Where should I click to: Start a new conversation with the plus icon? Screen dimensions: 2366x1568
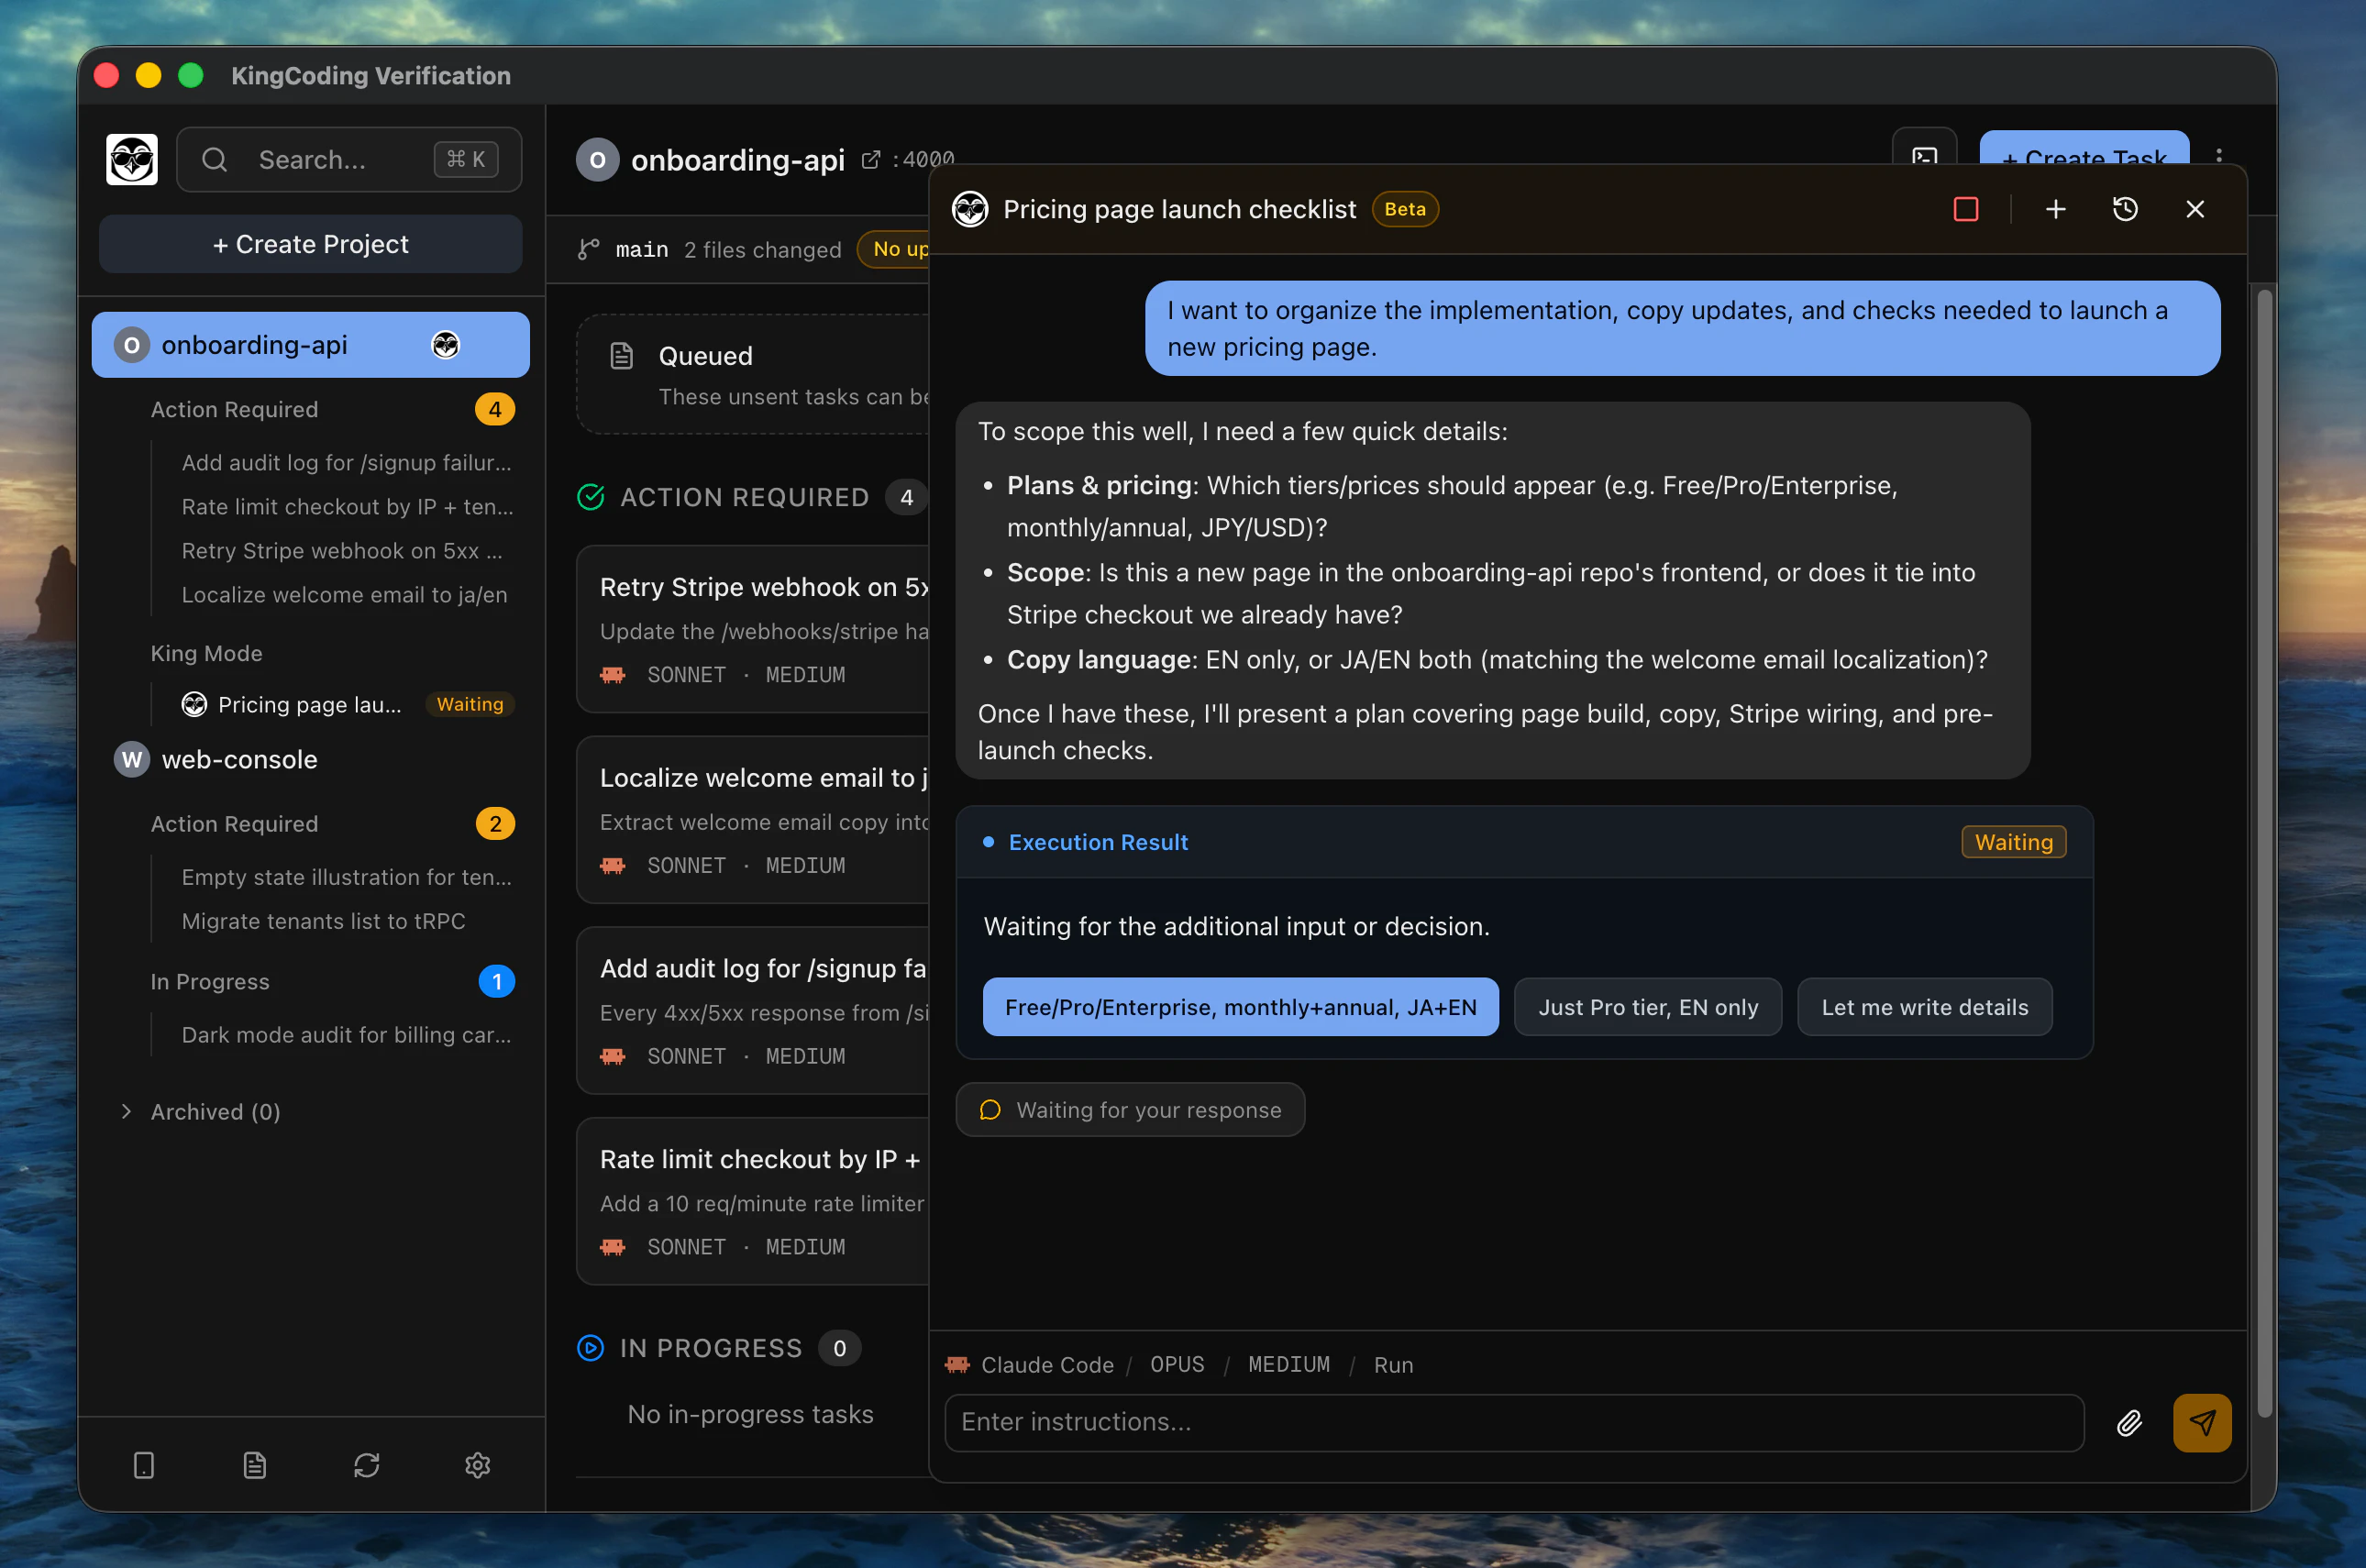pos(2054,209)
